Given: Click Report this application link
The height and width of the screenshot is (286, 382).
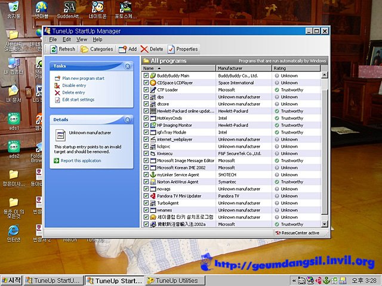Looking at the screenshot, I should tap(81, 160).
